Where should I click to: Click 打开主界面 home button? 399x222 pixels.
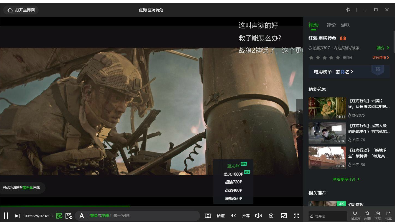click(21, 10)
